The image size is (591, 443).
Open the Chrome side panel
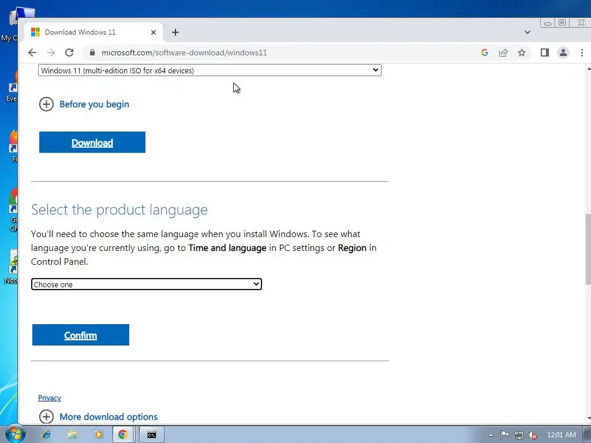tap(545, 52)
